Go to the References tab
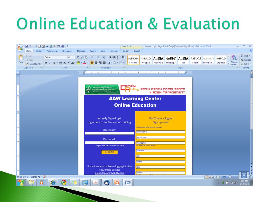 point(67,51)
